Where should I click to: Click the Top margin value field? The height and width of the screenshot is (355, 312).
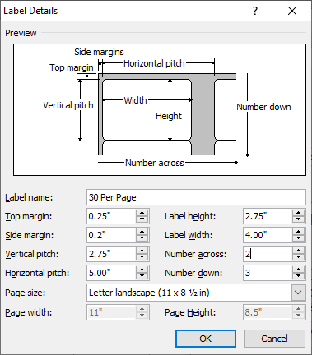point(111,216)
